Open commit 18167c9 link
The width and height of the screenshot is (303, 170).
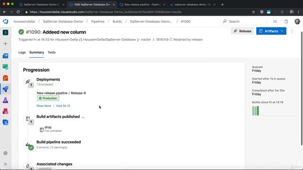coord(162,40)
